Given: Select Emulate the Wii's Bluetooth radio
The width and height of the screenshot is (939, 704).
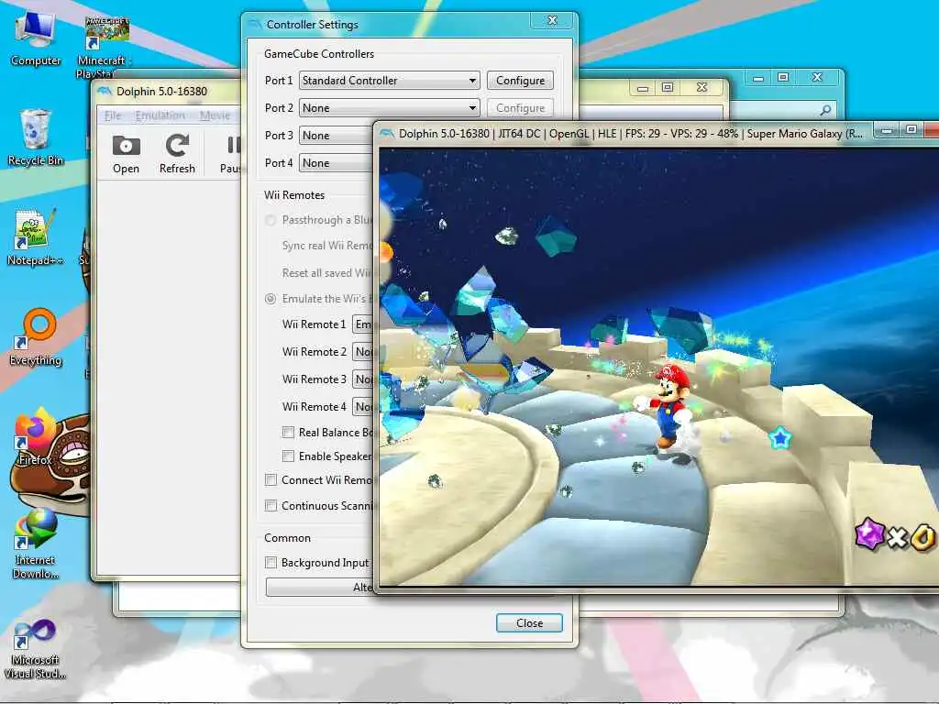Looking at the screenshot, I should tap(271, 299).
